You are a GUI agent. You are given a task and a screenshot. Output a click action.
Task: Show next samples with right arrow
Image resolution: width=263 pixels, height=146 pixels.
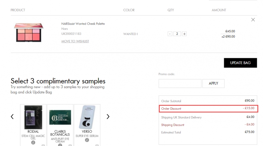(108, 116)
